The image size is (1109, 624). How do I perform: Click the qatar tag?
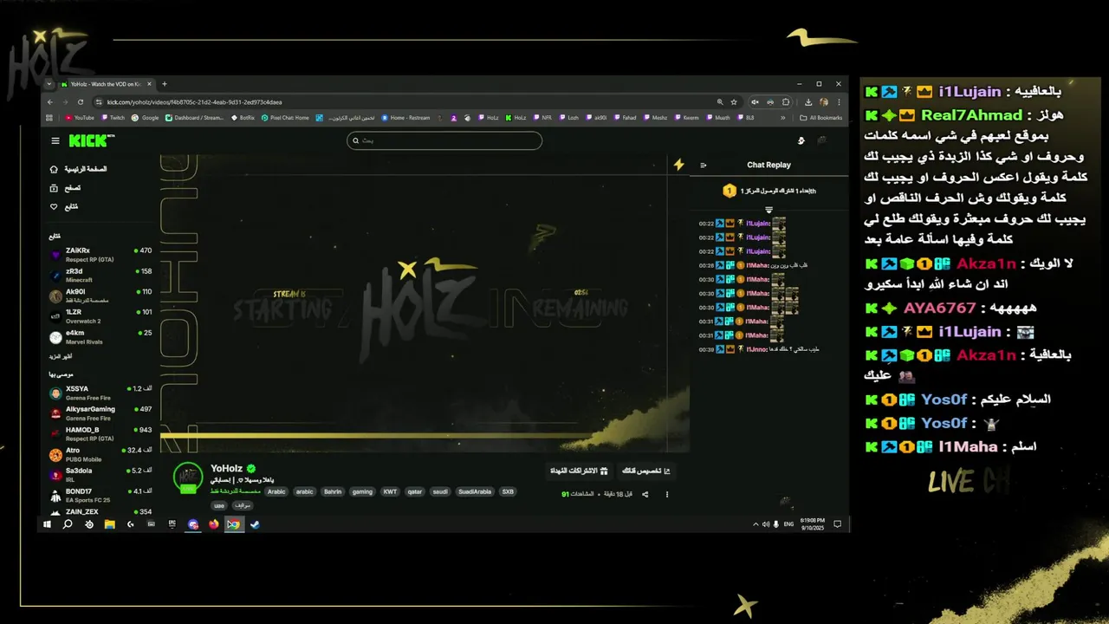click(415, 491)
